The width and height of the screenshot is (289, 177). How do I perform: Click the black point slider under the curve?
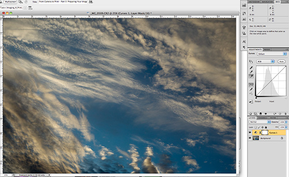click(256, 98)
